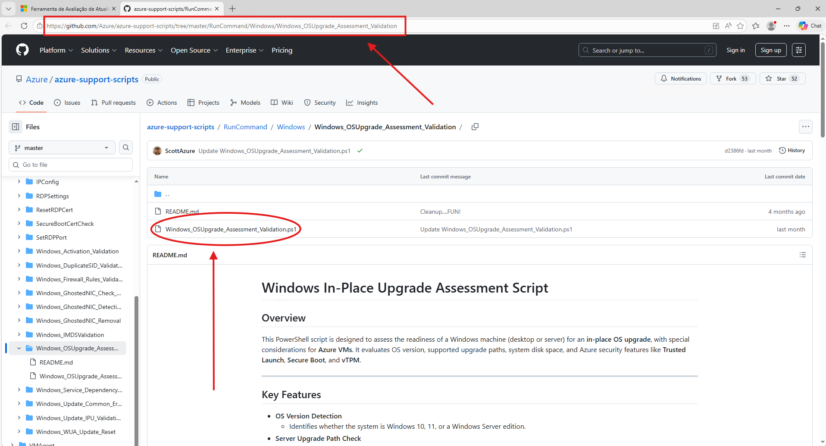Open the master branch dropdown
This screenshot has width=826, height=446.
[62, 148]
